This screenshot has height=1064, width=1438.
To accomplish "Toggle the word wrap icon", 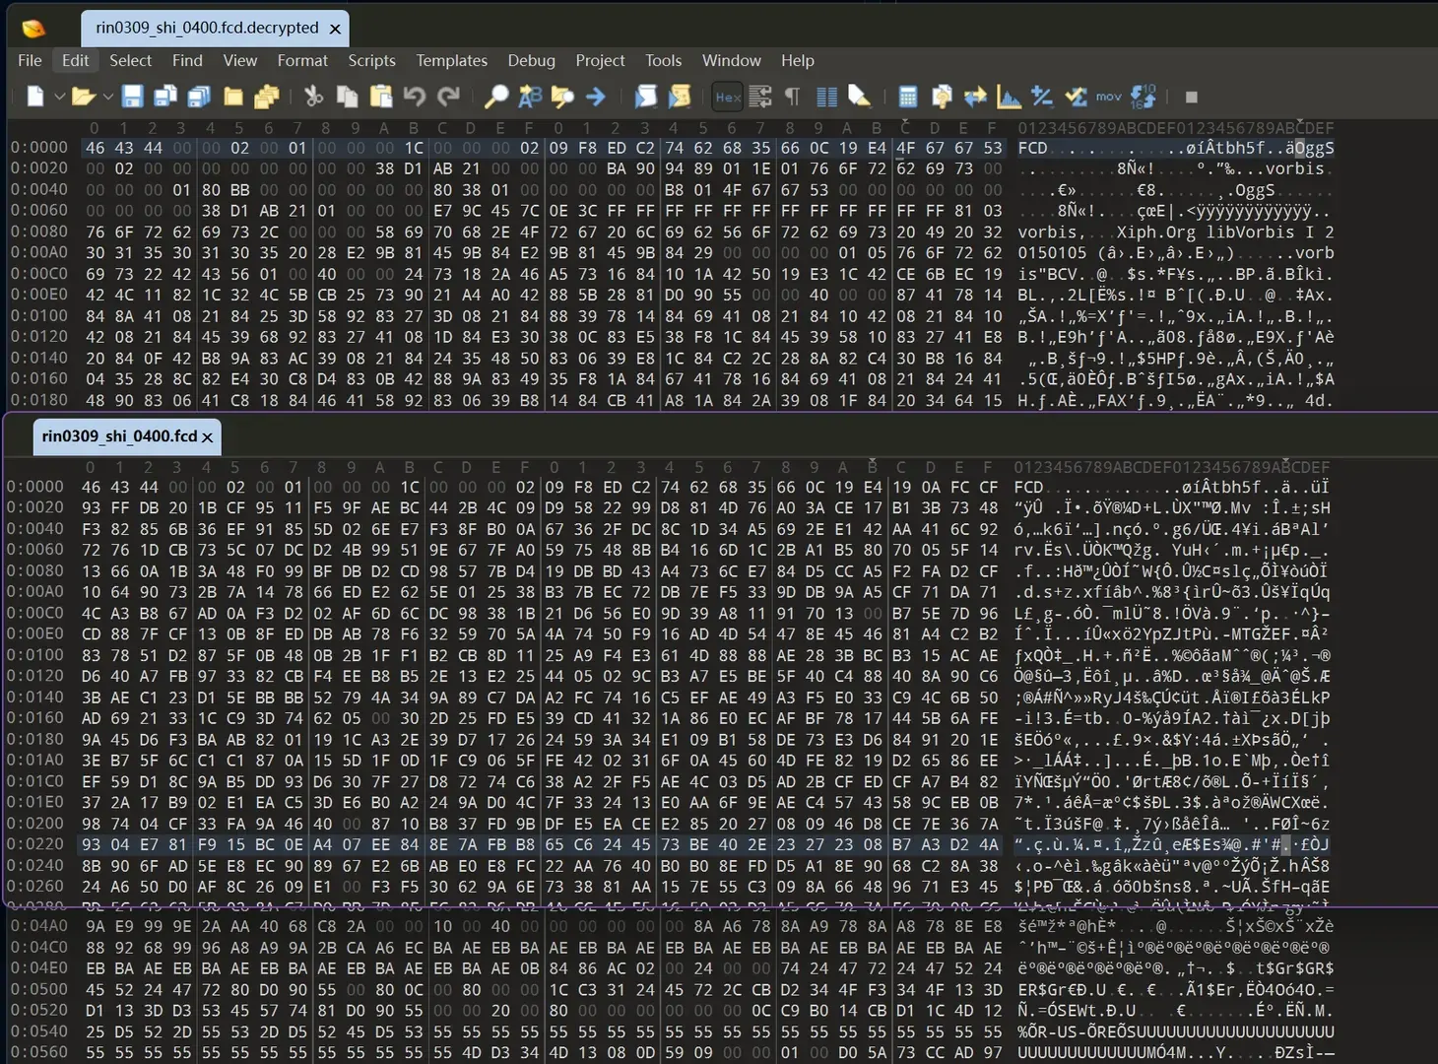I will click(760, 97).
